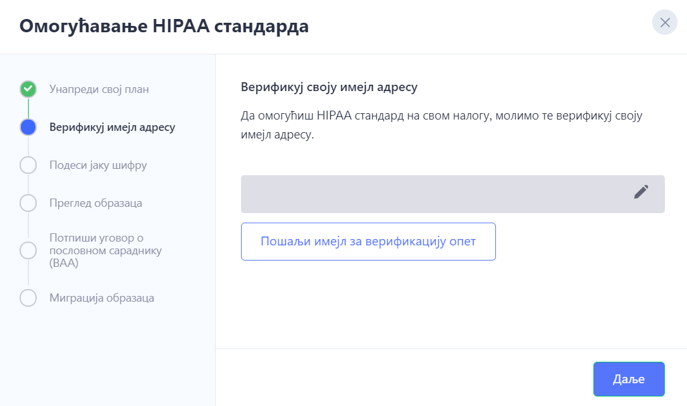Click the Даље button
Image resolution: width=687 pixels, height=406 pixels.
[629, 379]
